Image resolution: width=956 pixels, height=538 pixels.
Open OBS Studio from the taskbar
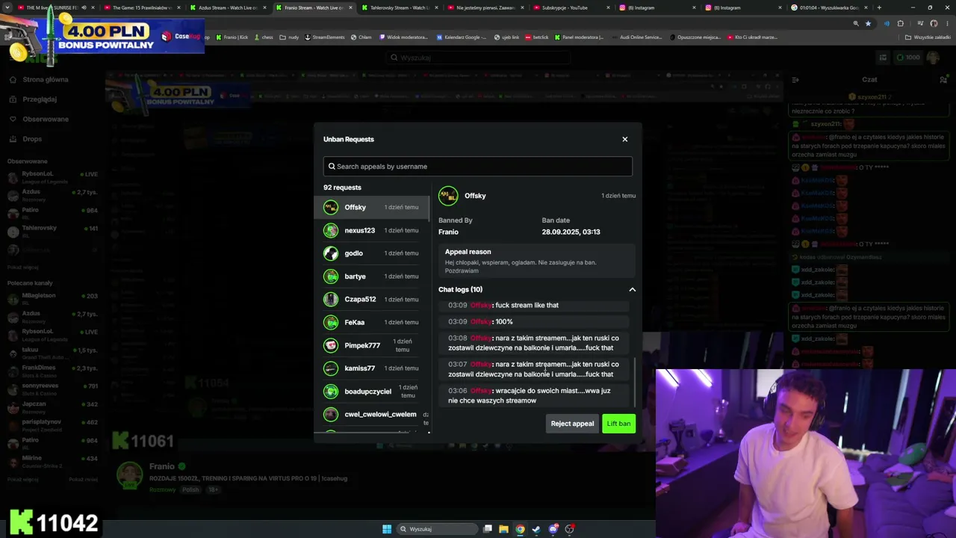pyautogui.click(x=569, y=529)
